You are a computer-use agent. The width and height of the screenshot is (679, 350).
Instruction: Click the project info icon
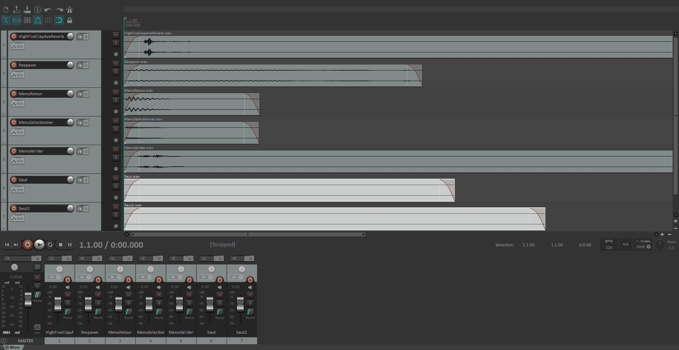pyautogui.click(x=38, y=10)
